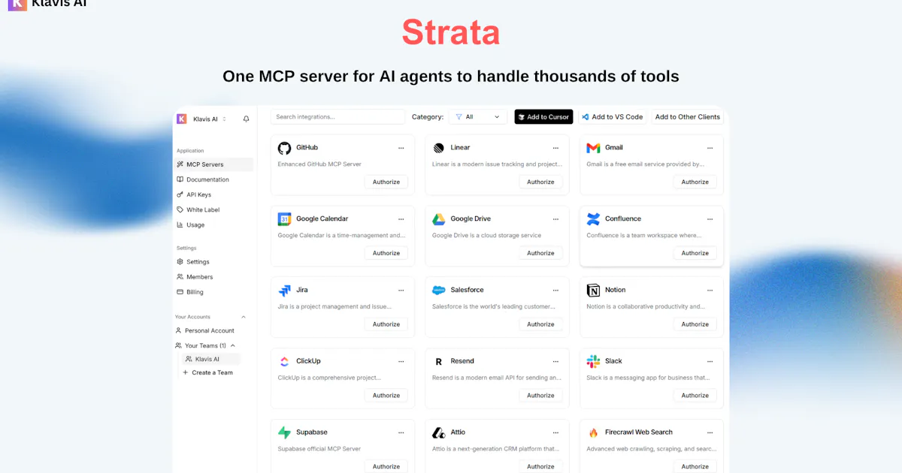
Task: Click the Google Calendar icon
Action: pos(284,219)
